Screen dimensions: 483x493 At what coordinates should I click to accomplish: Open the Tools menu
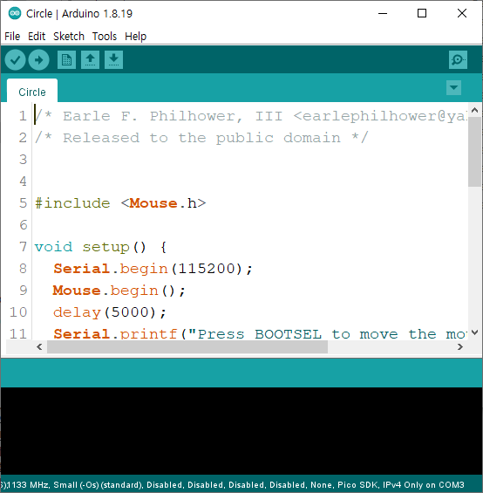[x=105, y=37]
